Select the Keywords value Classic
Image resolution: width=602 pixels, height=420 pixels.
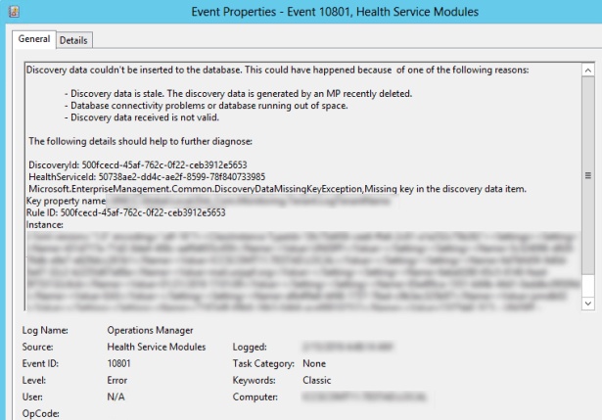pyautogui.click(x=317, y=378)
